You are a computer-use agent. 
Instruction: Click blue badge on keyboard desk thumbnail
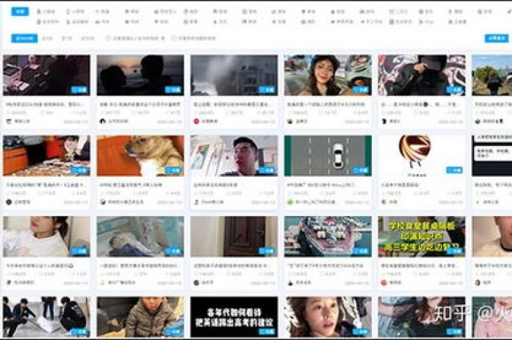[80, 89]
